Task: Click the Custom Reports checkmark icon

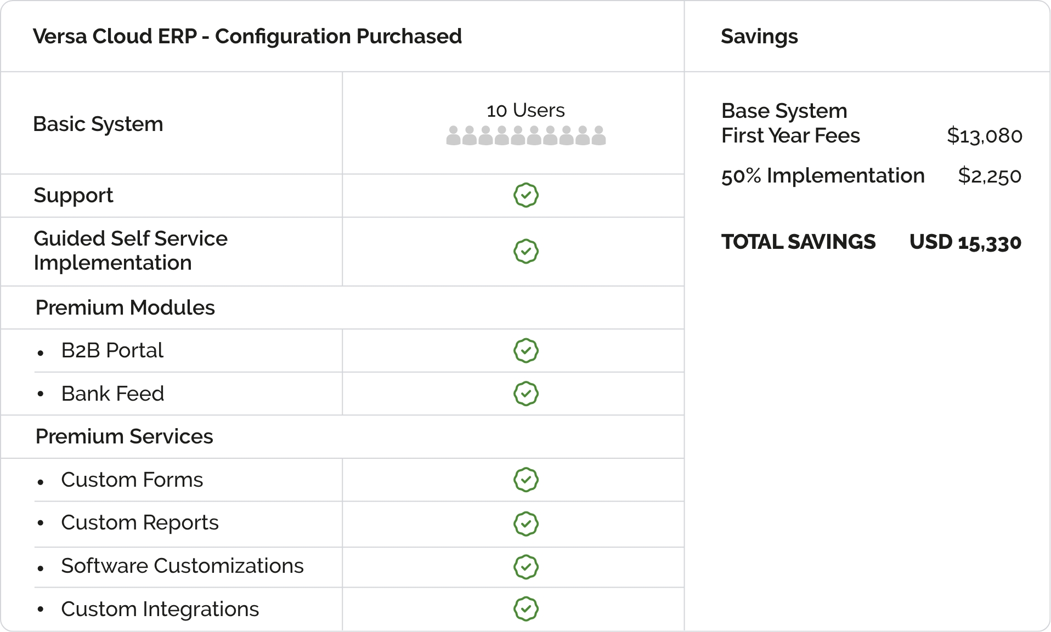Action: (x=525, y=523)
